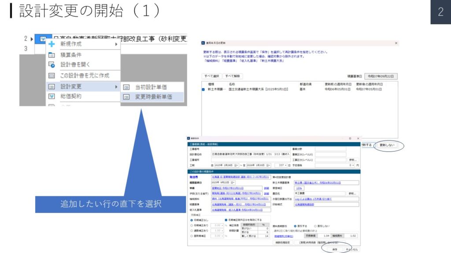Click the blue plus icon beside 新規作成
Screen dimensions: 451x253
(52, 44)
